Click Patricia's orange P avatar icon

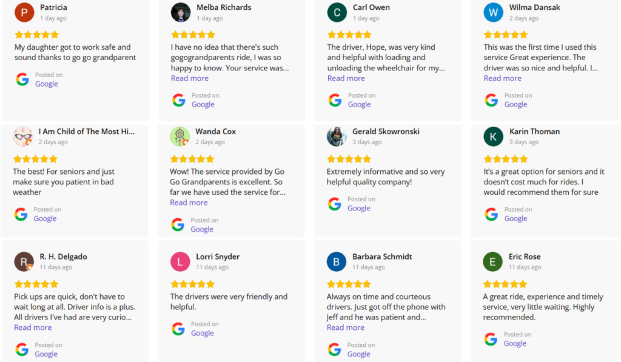click(24, 12)
